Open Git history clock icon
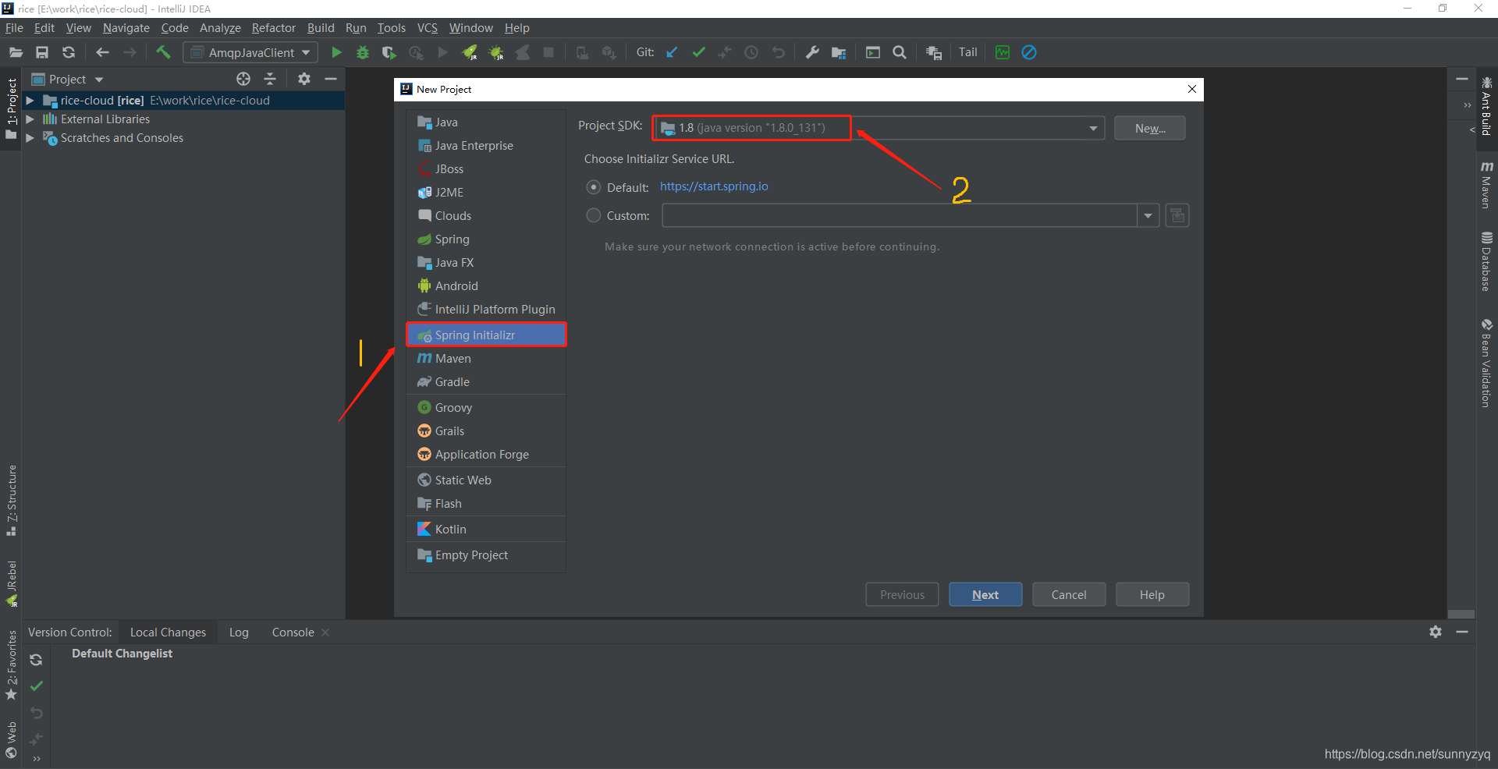This screenshot has height=769, width=1498. 751,52
